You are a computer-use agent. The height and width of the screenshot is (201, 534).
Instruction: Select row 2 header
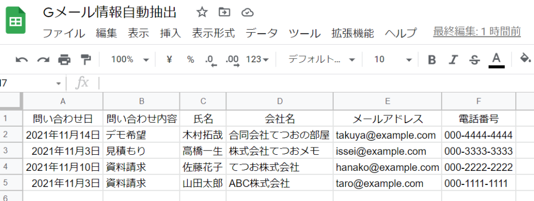11,135
